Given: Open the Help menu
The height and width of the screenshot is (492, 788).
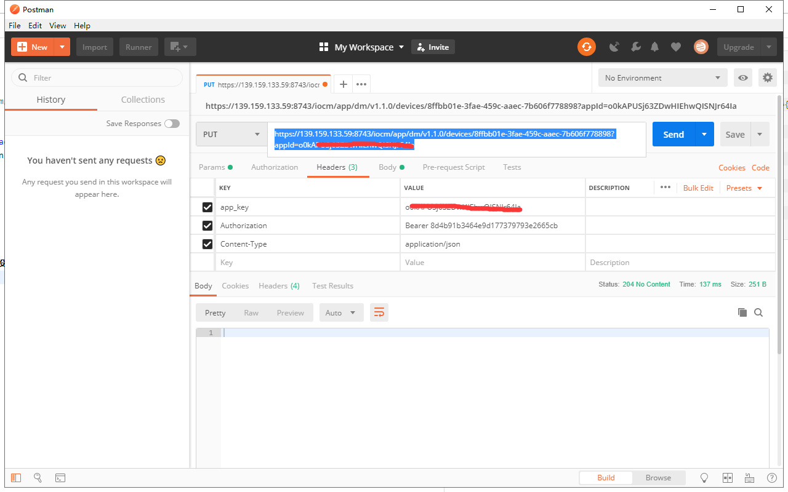Looking at the screenshot, I should click(x=82, y=25).
